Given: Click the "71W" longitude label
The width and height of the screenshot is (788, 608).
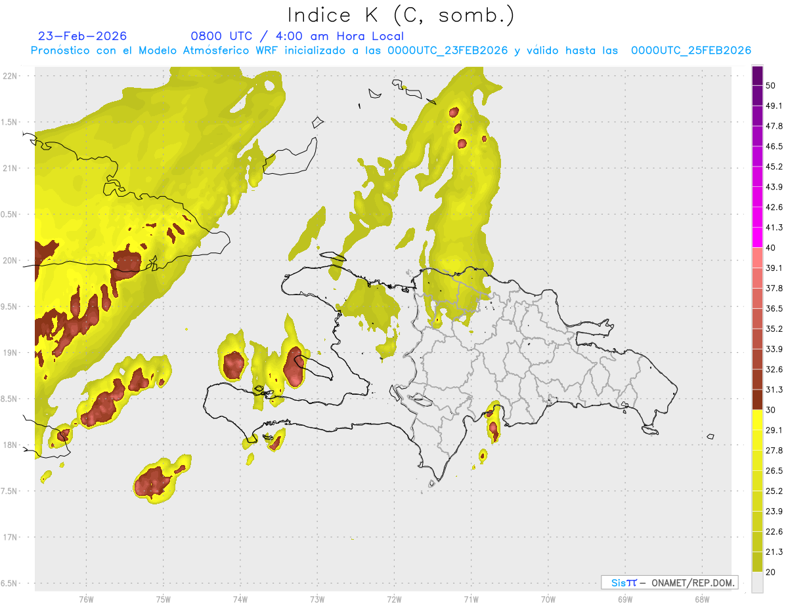Looking at the screenshot, I should 471,599.
